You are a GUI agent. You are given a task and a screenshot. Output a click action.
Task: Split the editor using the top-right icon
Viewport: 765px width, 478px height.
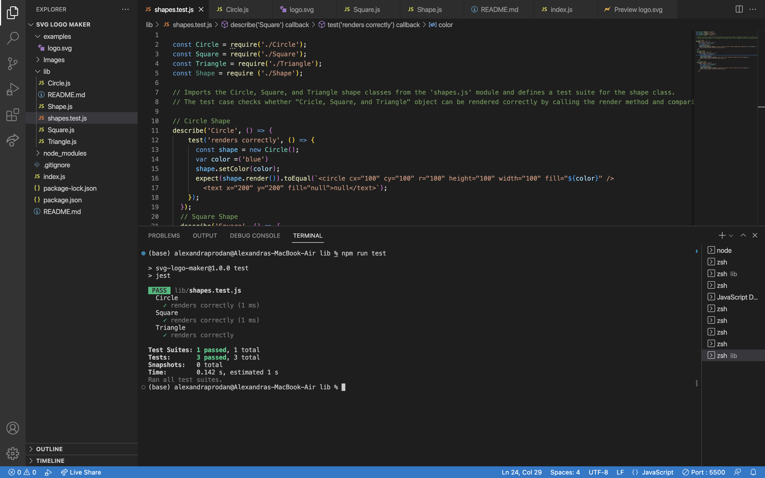739,9
